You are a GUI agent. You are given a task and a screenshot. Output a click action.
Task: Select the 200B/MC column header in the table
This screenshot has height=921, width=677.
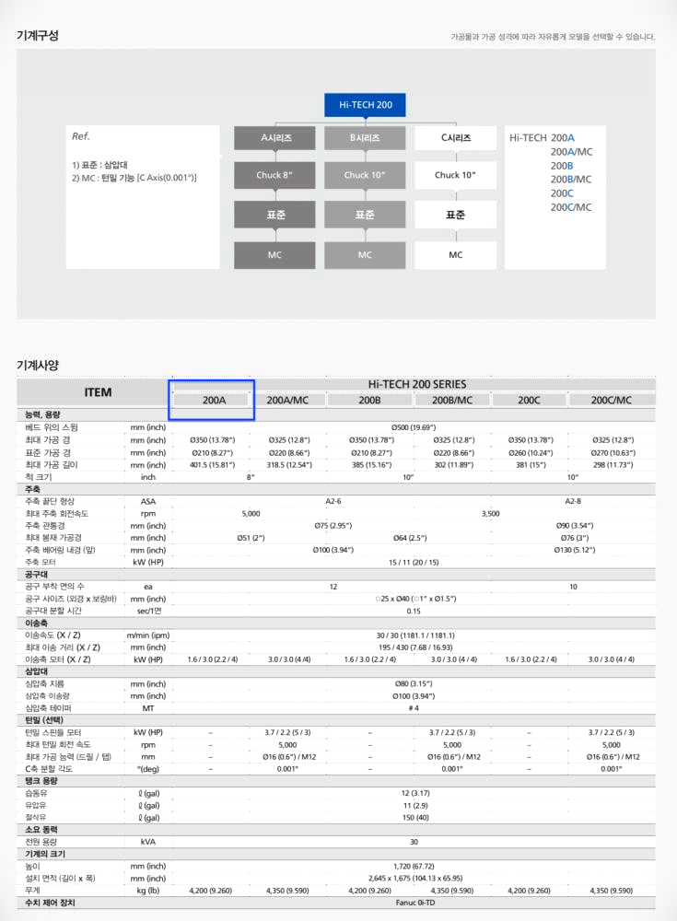pos(452,400)
